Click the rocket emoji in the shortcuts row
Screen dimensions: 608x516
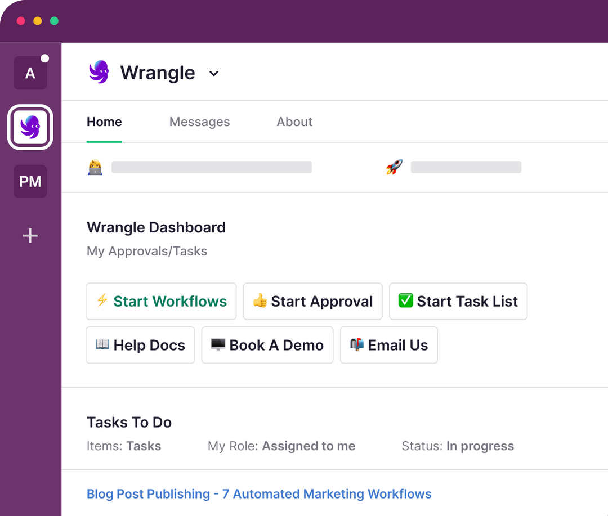point(394,166)
